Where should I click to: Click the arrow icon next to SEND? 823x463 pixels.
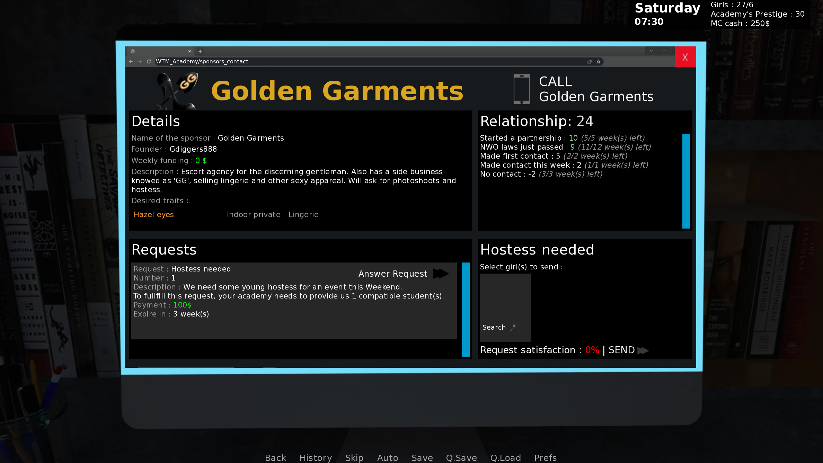point(643,350)
